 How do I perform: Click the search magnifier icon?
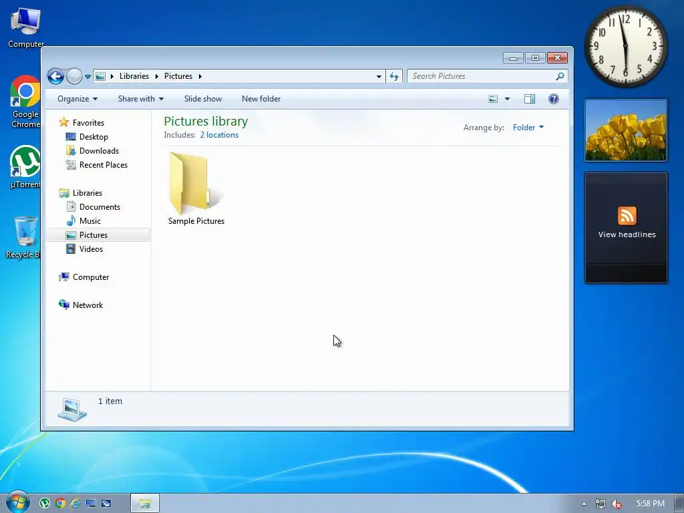tap(560, 76)
